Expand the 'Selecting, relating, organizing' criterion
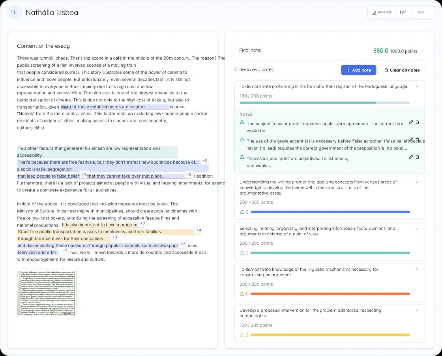Image resolution: width=442 pixels, height=356 pixels. pos(417,229)
